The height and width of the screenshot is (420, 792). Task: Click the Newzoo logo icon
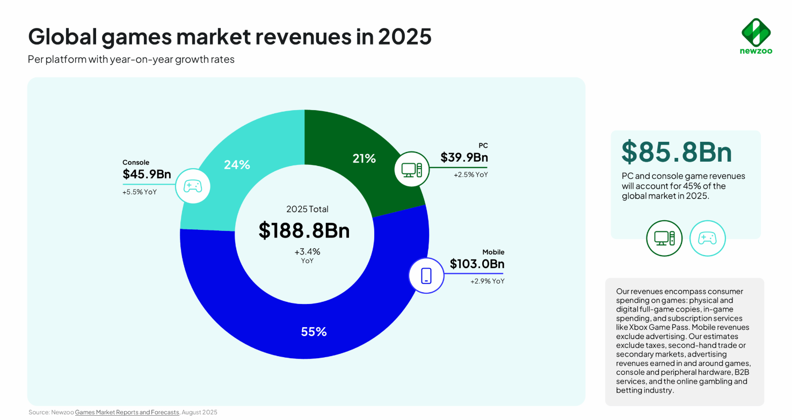[x=756, y=32]
